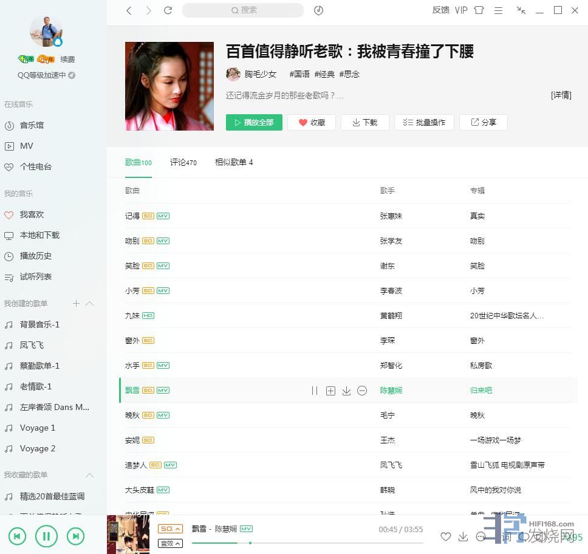Download the song 飘雪 from its row
The width and height of the screenshot is (588, 554).
(346, 391)
